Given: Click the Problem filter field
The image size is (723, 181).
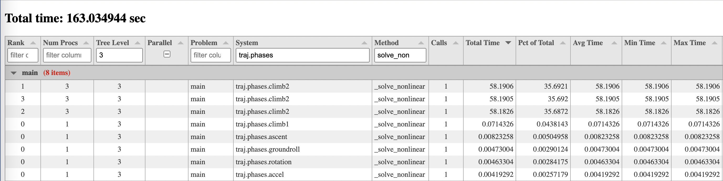Looking at the screenshot, I should pyautogui.click(x=211, y=55).
